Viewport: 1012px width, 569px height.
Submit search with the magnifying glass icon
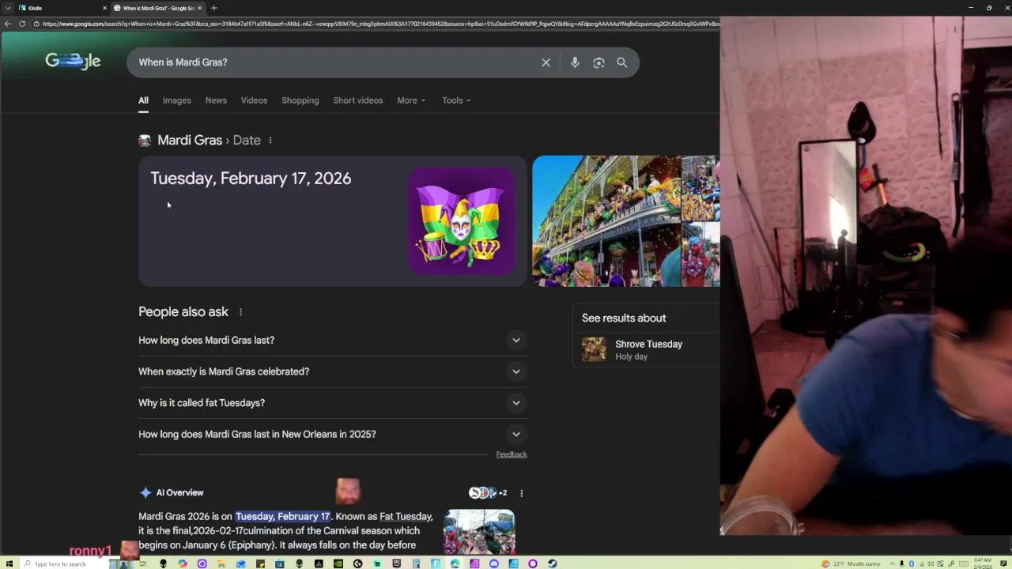622,62
